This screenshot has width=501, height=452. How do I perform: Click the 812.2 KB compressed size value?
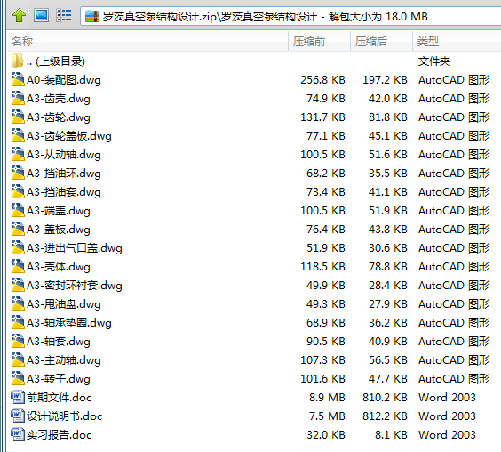(385, 416)
